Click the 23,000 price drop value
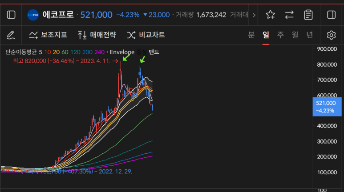Viewport: 344px width, 192px height. 159,15
